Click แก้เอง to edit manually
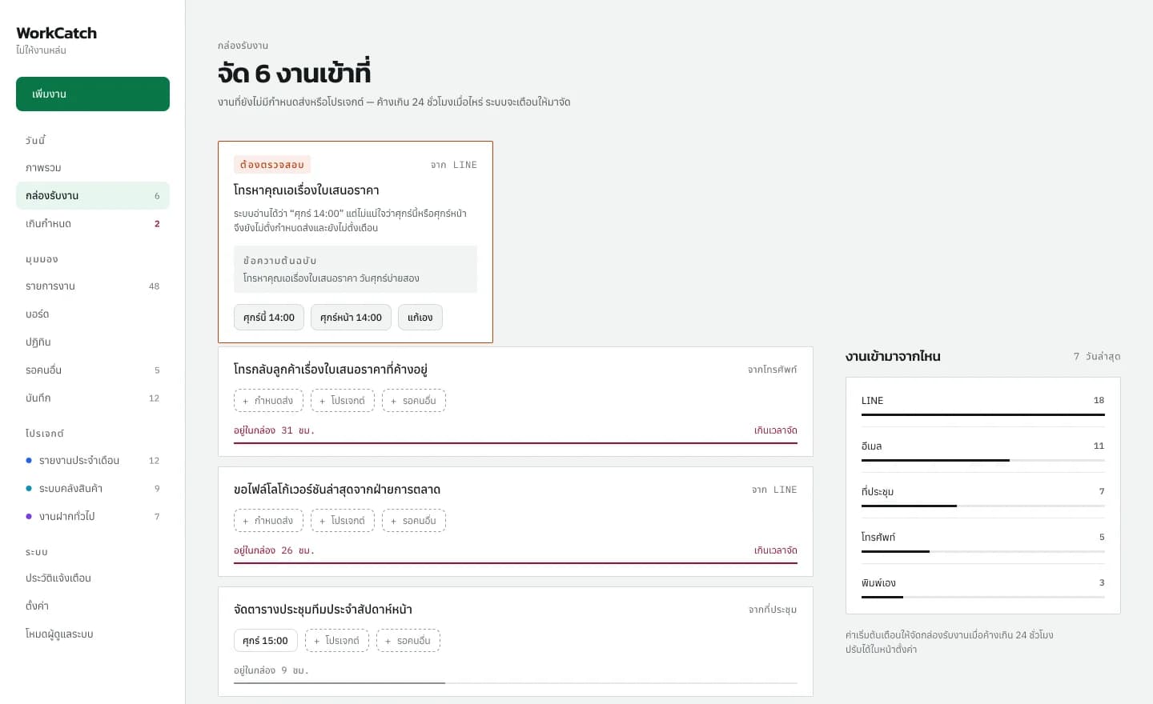 click(x=420, y=318)
